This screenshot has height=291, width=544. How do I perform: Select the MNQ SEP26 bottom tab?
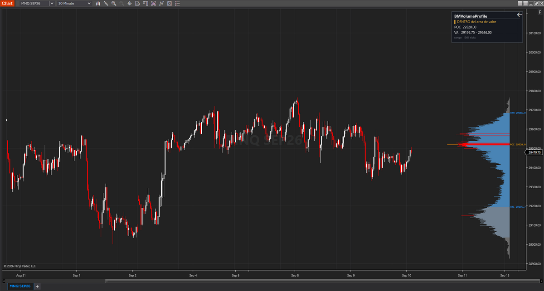point(20,286)
